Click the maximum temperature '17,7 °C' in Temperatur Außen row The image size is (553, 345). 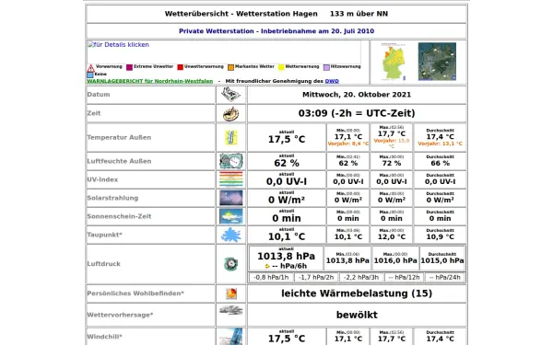pos(392,133)
